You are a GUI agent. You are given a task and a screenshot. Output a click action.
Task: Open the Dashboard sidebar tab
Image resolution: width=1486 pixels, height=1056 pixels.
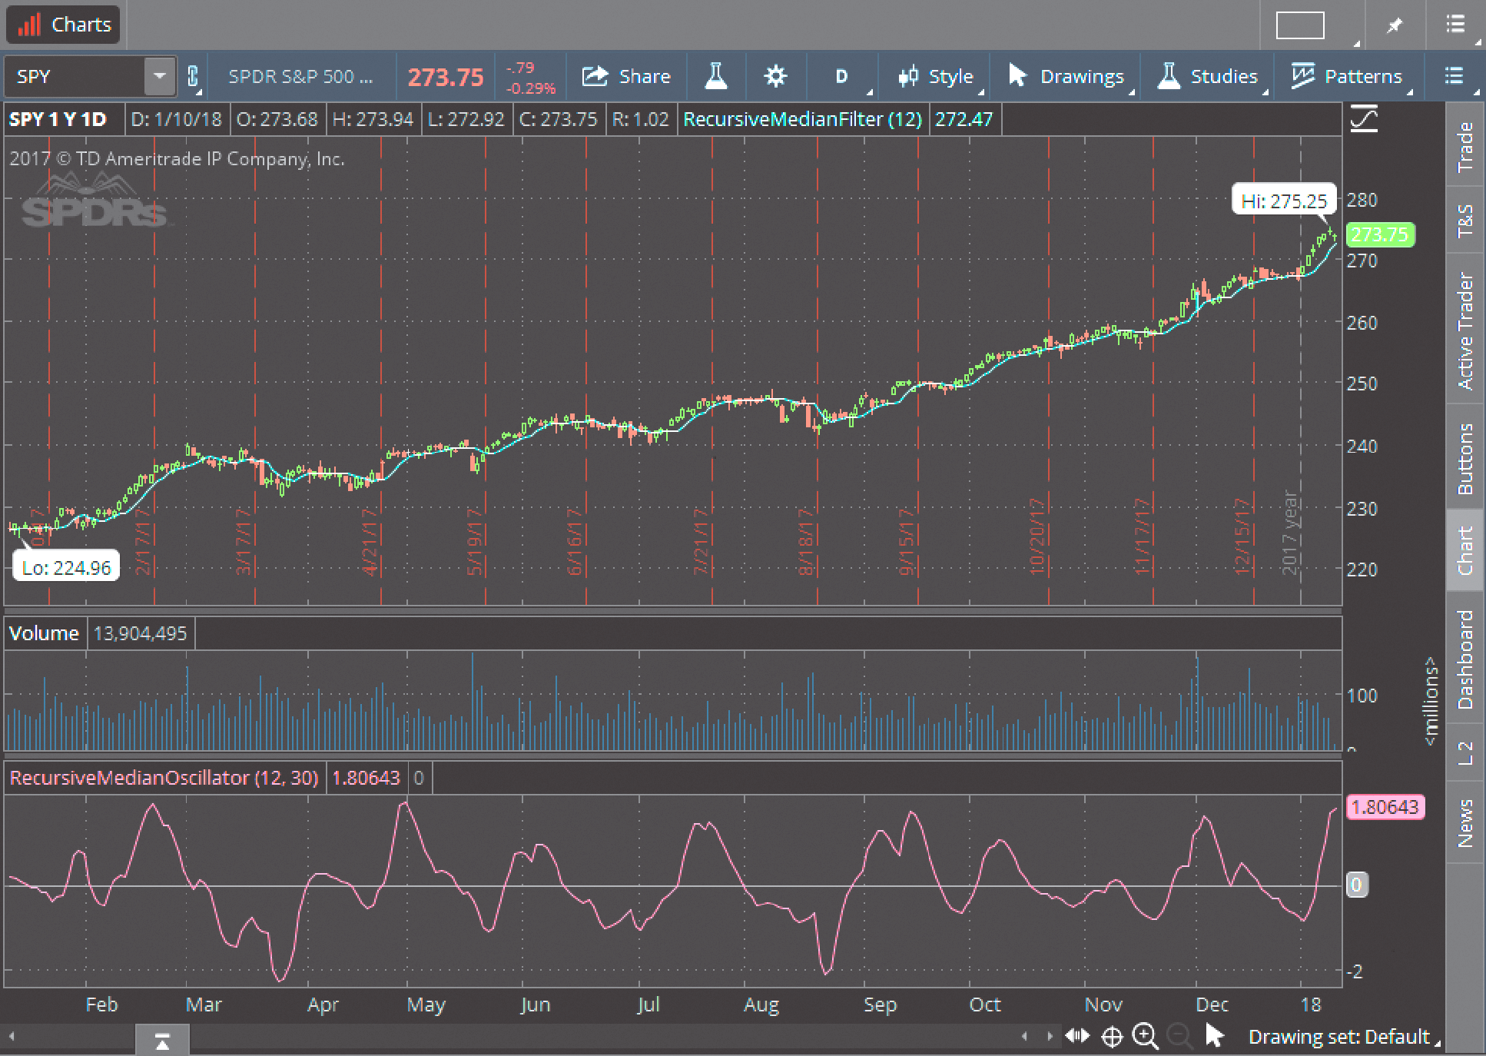[1465, 659]
